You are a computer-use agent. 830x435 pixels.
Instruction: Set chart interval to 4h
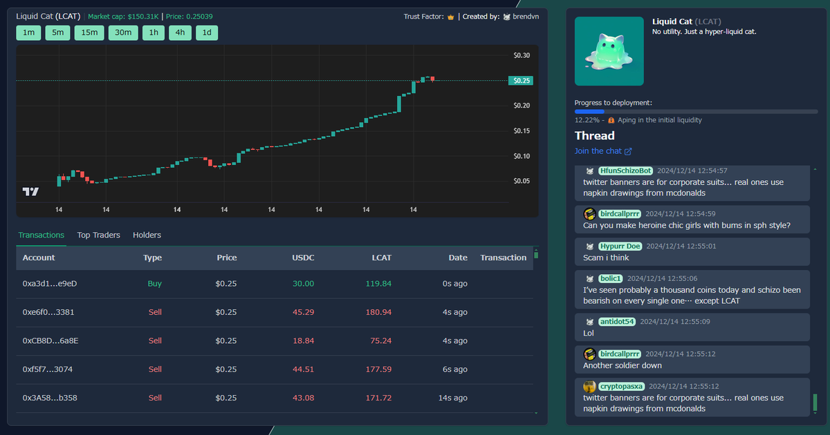[180, 32]
